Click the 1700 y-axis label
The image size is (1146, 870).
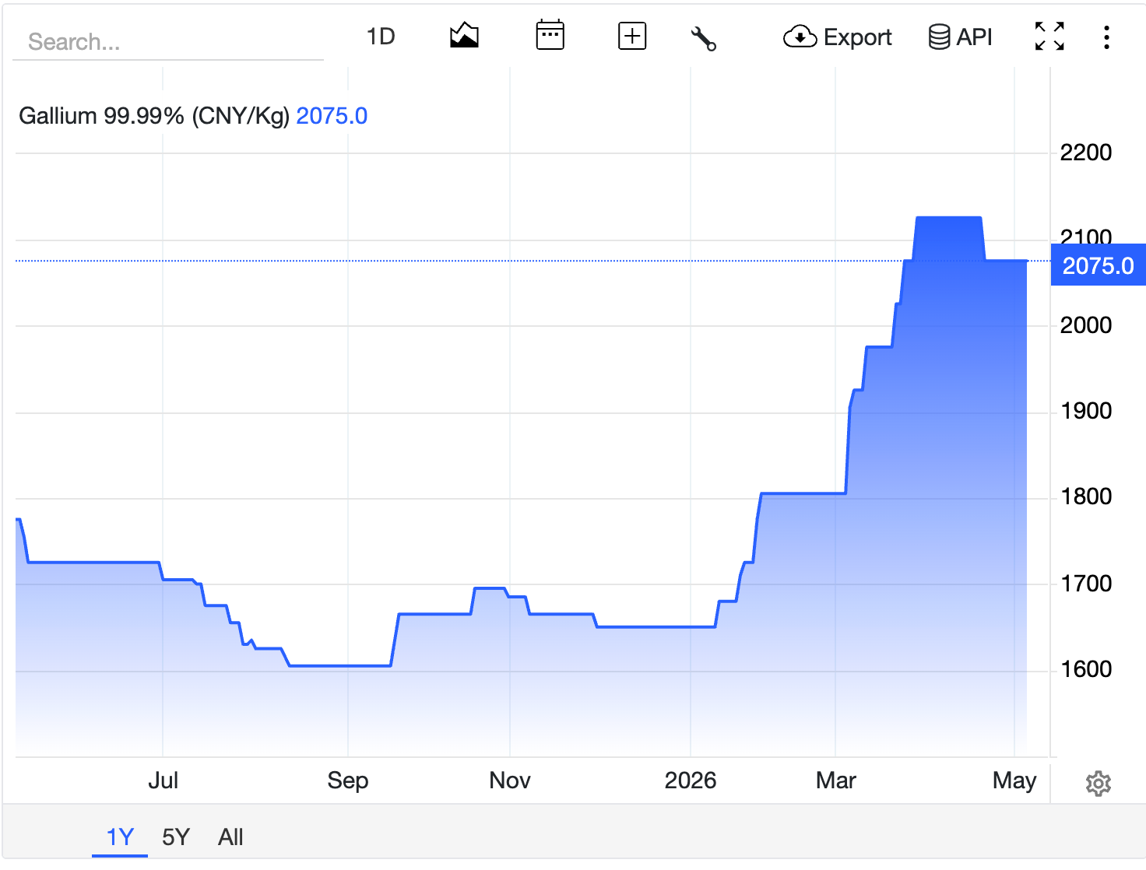click(x=1086, y=584)
